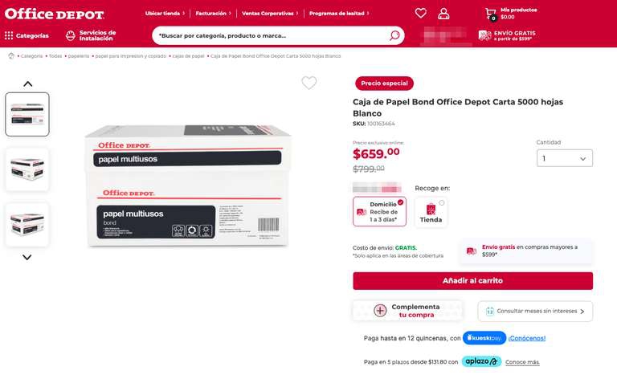The width and height of the screenshot is (617, 379).
Task: Open the wishlist heart icon in header
Action: [421, 14]
